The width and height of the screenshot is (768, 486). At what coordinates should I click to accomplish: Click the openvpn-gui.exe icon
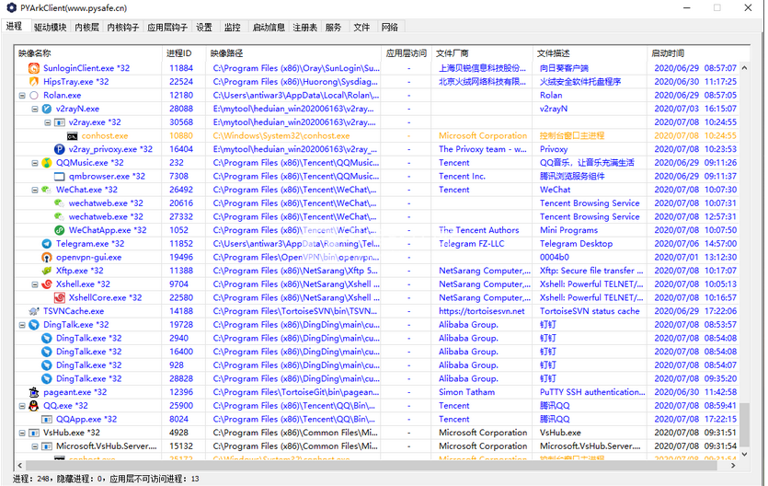47,257
